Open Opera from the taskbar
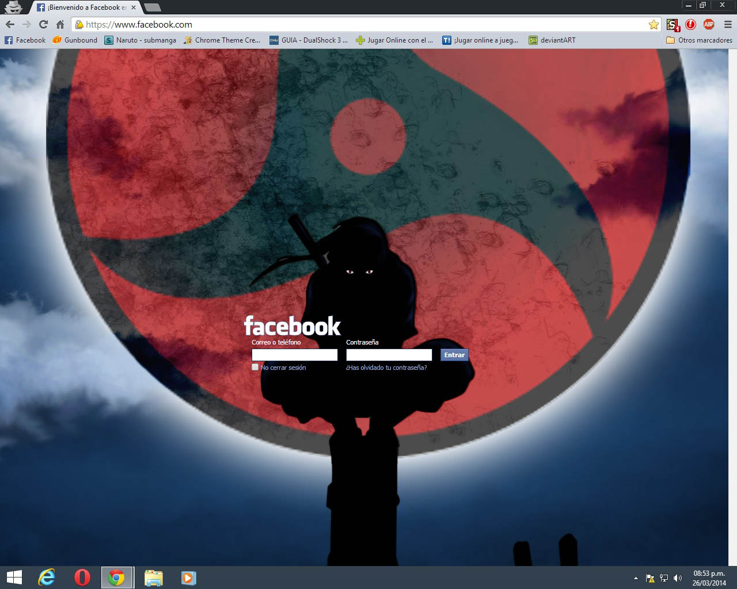This screenshot has width=737, height=589. 82,577
